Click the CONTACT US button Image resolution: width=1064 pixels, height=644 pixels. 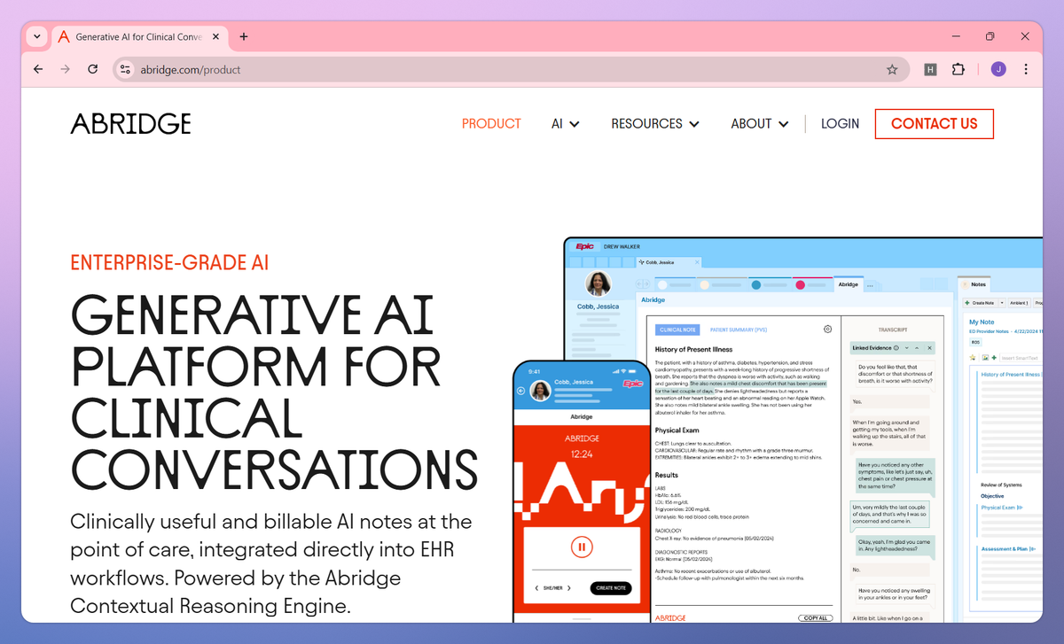tap(935, 124)
